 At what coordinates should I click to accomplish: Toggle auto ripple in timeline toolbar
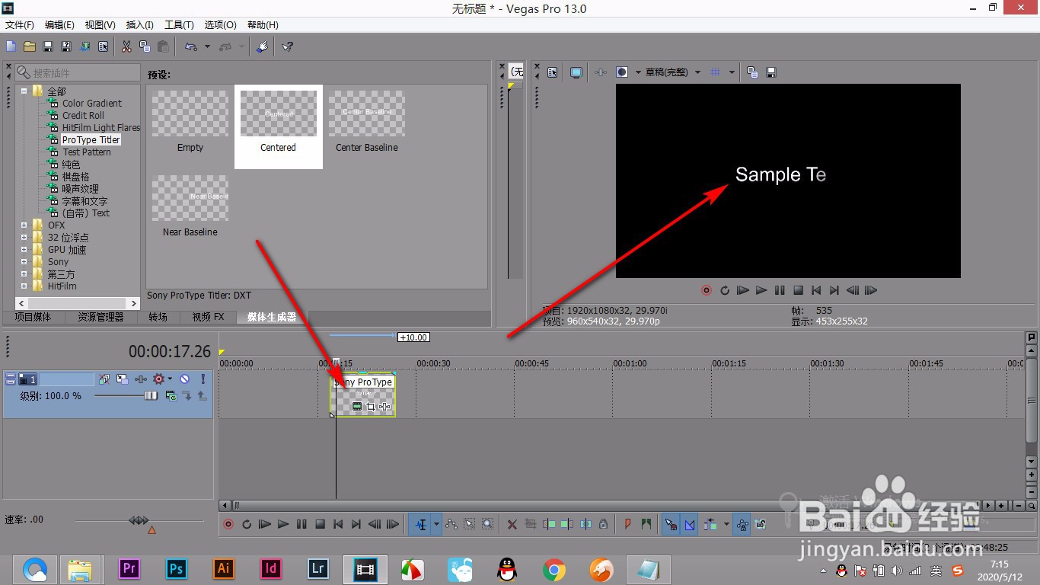[710, 524]
